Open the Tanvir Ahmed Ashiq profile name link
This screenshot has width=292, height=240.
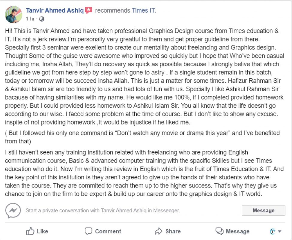tap(55, 11)
